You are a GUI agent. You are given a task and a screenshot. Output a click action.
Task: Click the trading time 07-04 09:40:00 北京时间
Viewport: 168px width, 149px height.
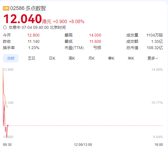point(44,27)
